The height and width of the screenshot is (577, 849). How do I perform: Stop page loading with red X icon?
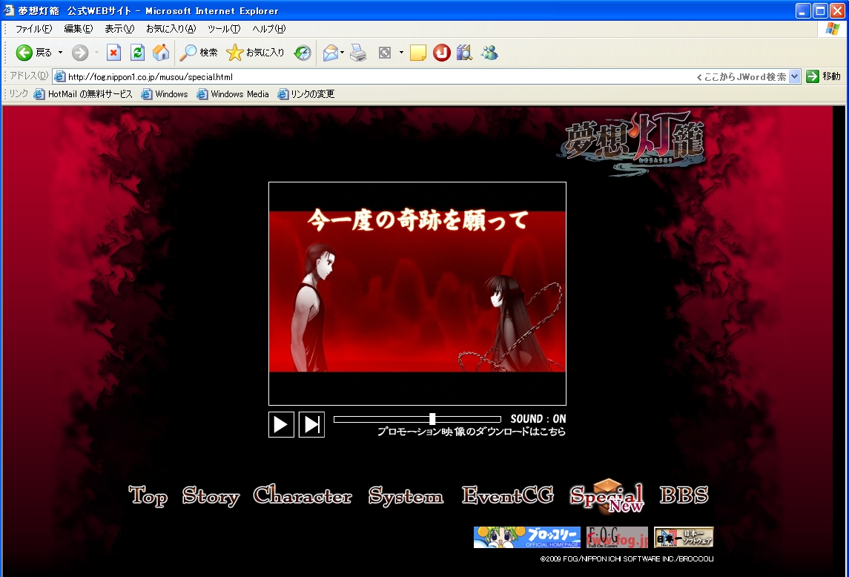[113, 53]
